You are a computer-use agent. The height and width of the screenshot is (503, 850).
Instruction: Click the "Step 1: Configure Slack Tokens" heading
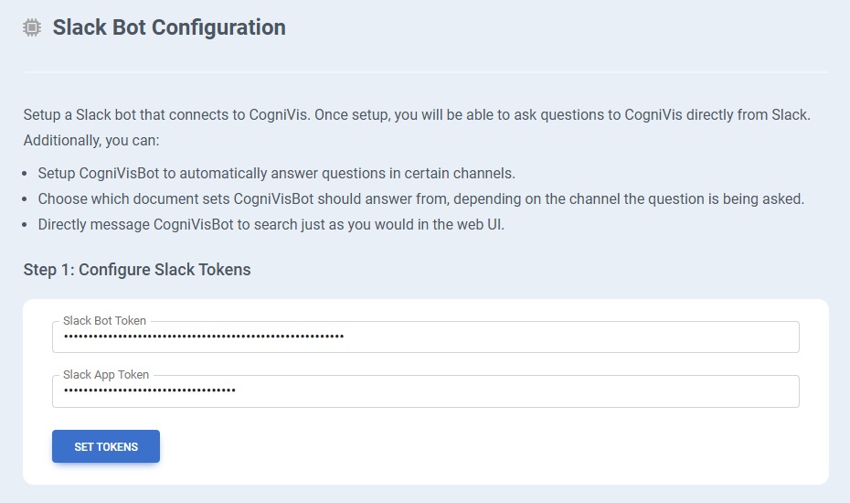point(137,270)
